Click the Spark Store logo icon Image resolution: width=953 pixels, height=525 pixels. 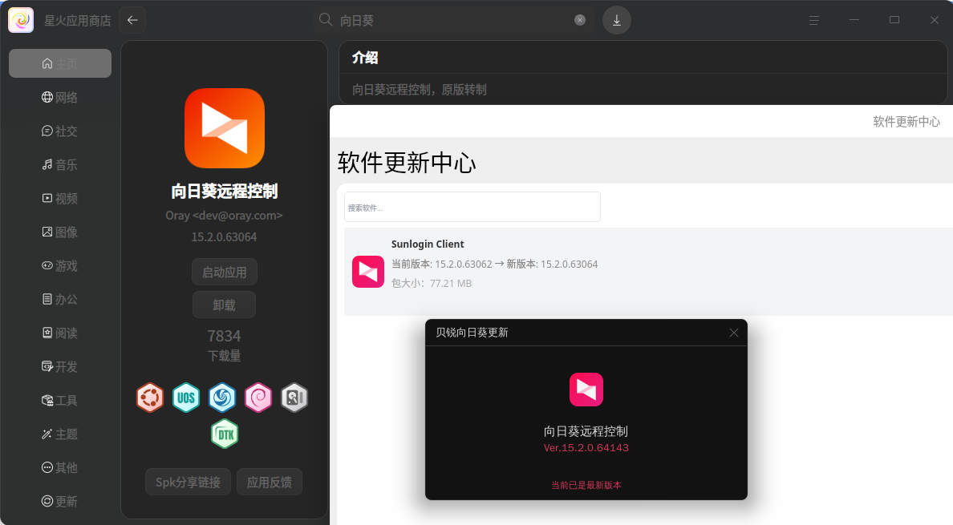[21, 20]
